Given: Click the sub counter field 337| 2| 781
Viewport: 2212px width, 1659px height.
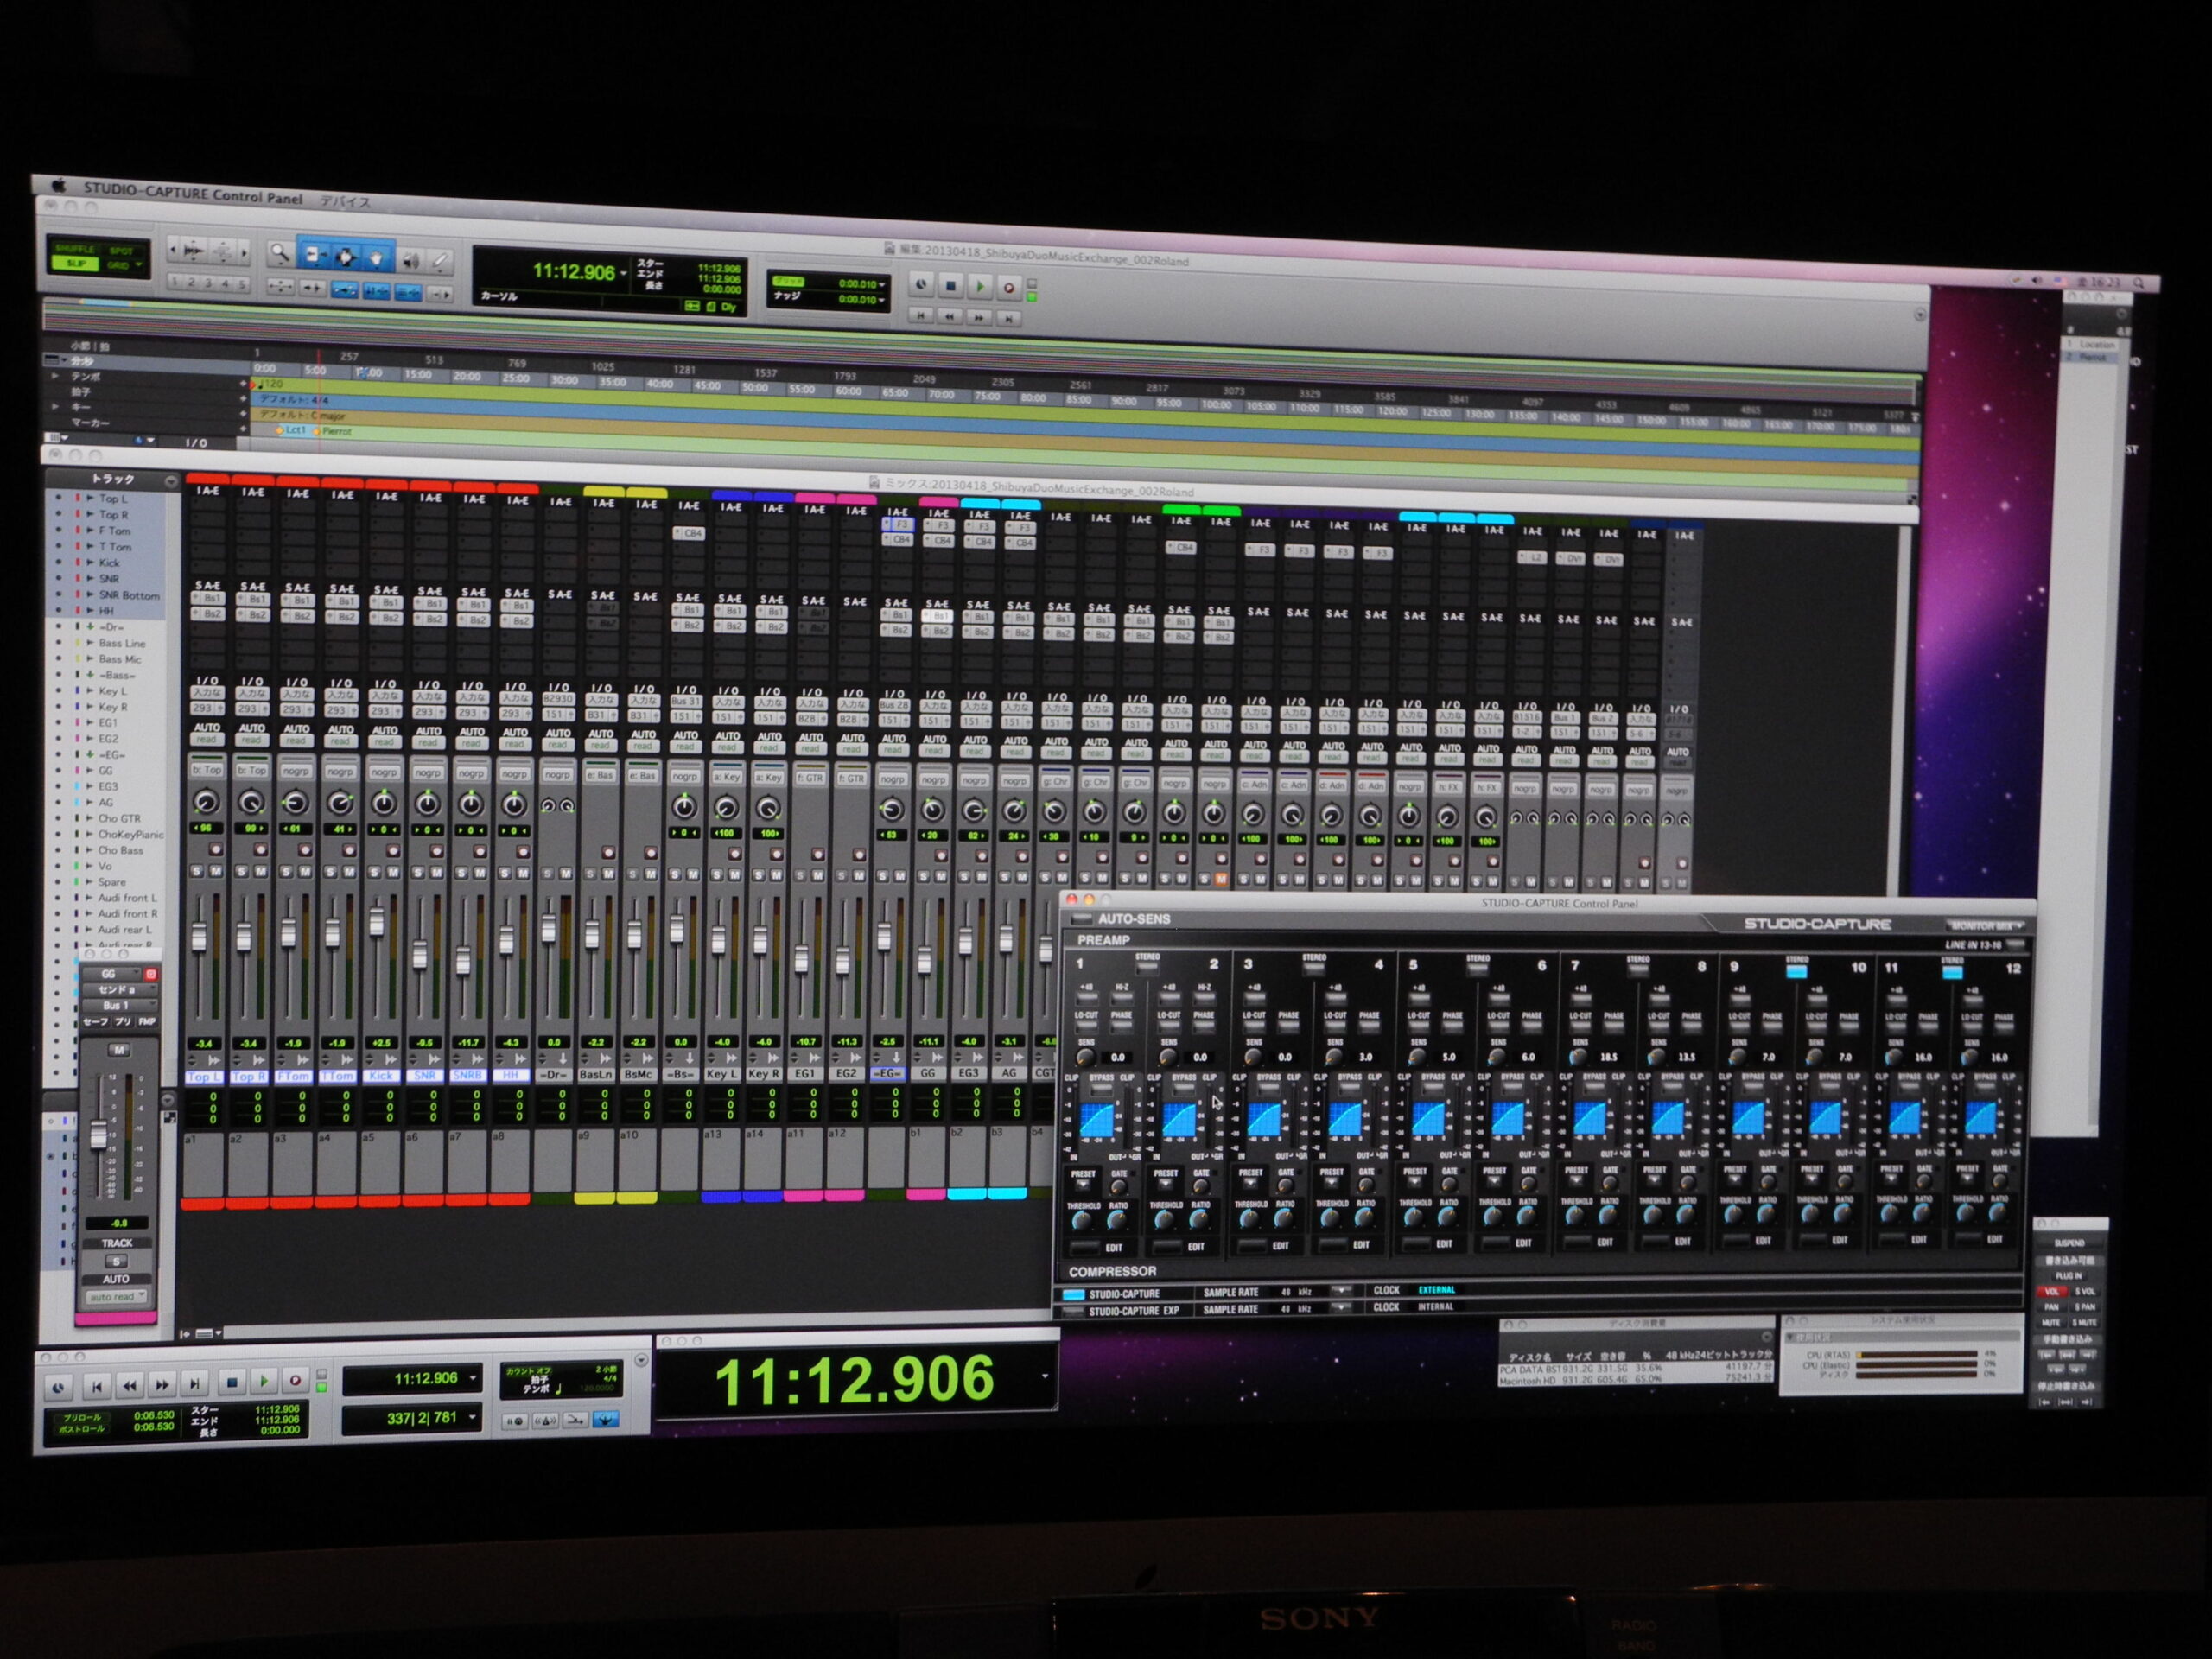Looking at the screenshot, I should click(411, 1418).
